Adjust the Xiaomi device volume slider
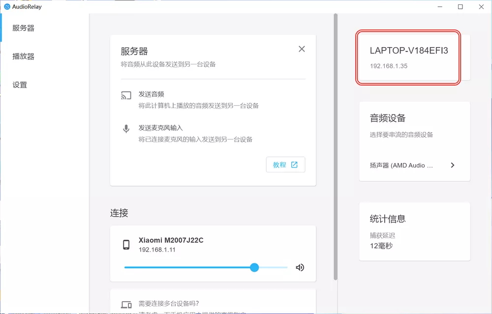The image size is (492, 314). click(254, 267)
